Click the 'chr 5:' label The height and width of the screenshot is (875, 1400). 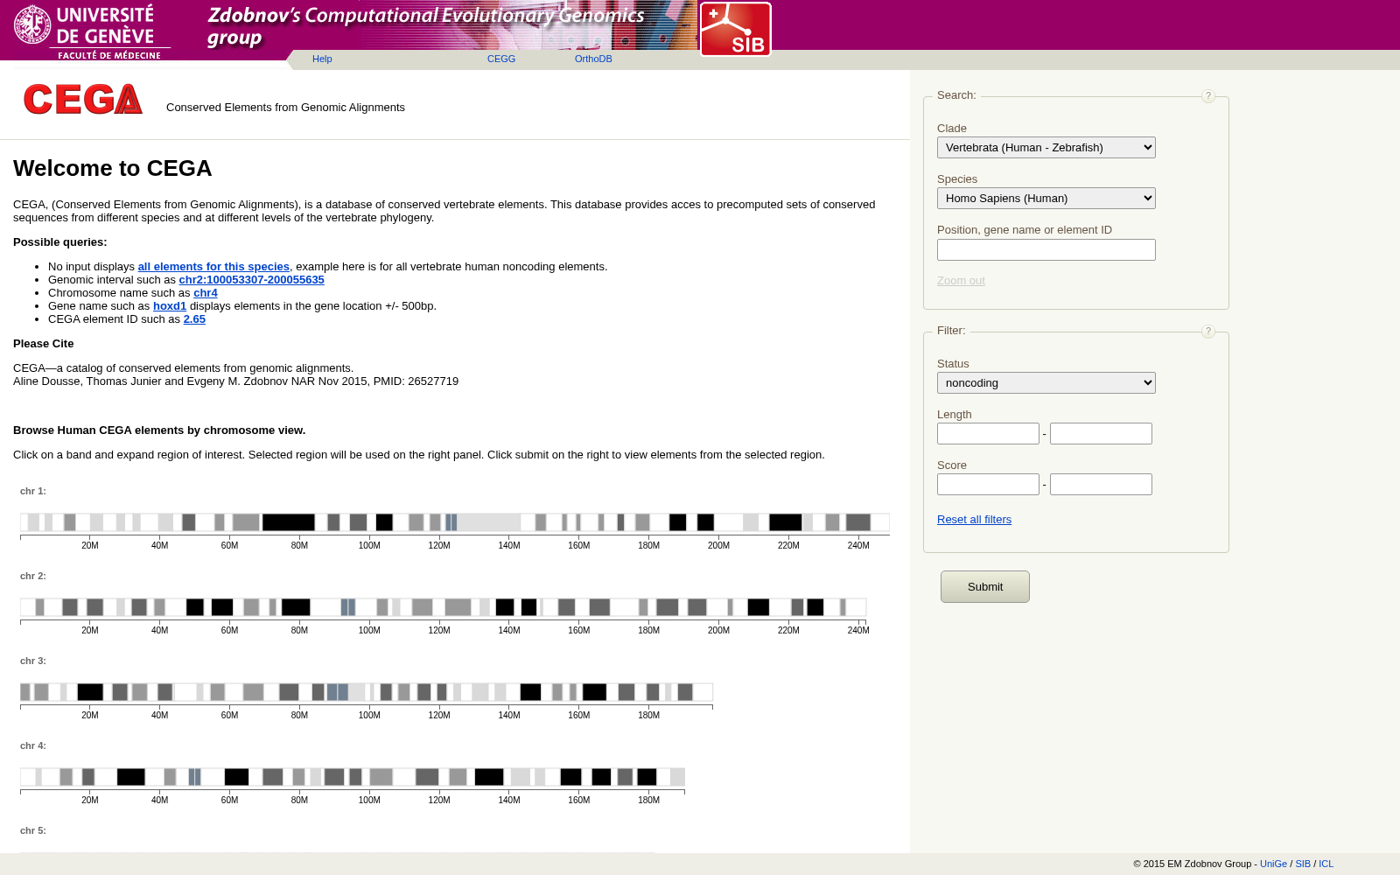coord(33,831)
